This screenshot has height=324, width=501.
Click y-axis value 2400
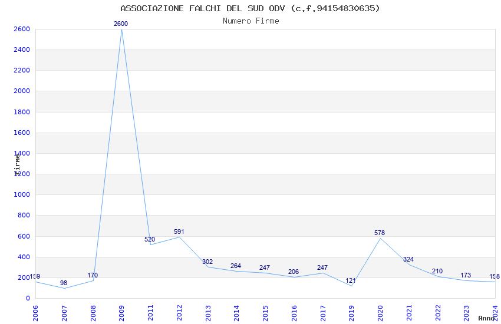point(22,49)
